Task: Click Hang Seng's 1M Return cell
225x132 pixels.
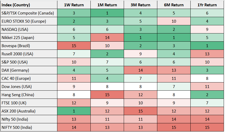Action: [107, 95]
